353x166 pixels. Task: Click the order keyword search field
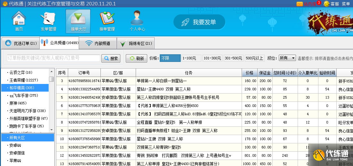53,58
